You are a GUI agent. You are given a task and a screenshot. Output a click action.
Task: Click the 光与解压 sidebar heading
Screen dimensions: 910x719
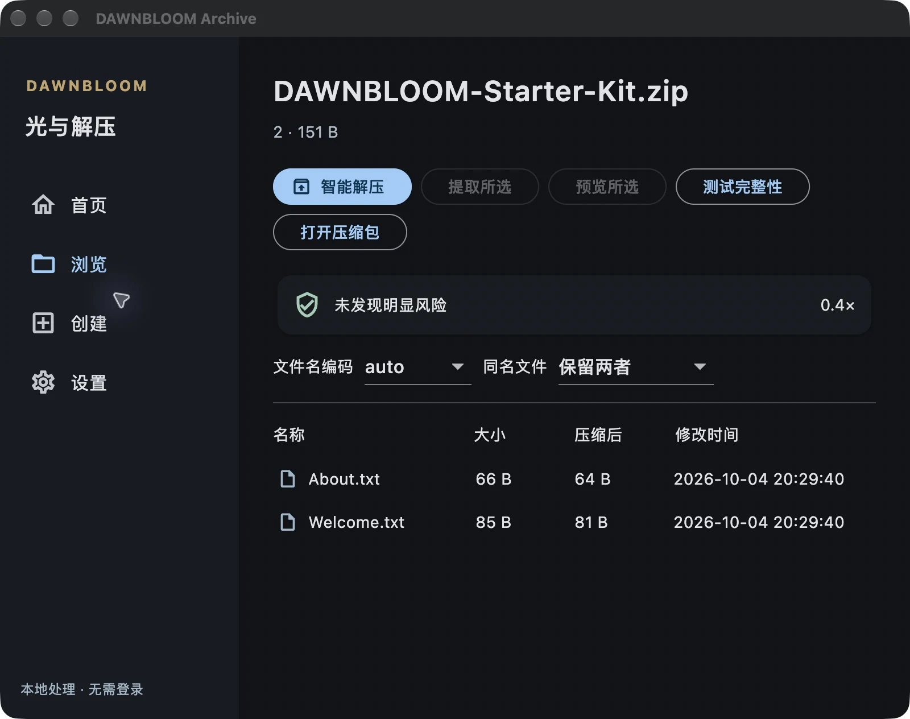pos(71,126)
